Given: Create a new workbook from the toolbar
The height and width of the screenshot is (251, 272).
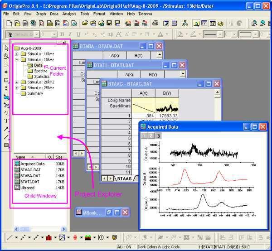Looking at the screenshot, I should (25, 23).
